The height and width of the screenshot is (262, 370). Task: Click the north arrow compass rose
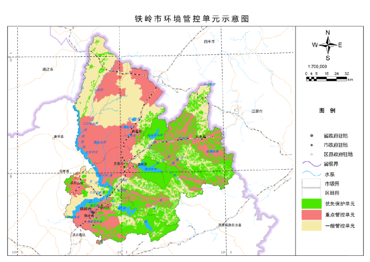(x=327, y=44)
